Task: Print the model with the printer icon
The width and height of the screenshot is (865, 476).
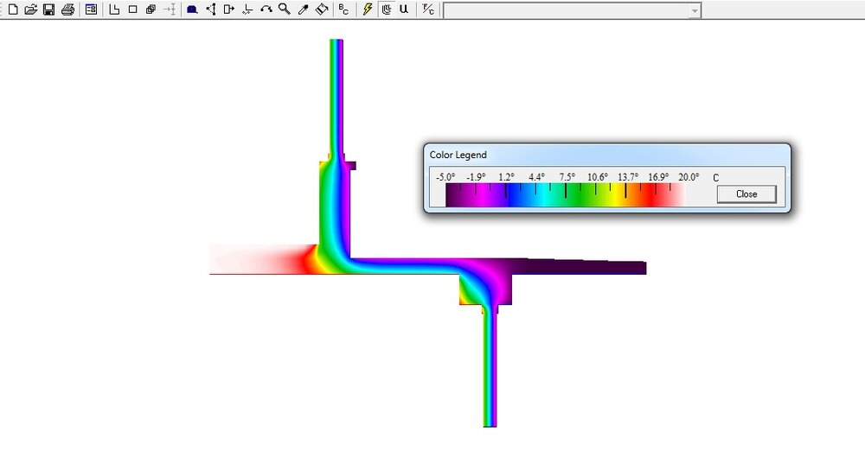Action: [67, 10]
